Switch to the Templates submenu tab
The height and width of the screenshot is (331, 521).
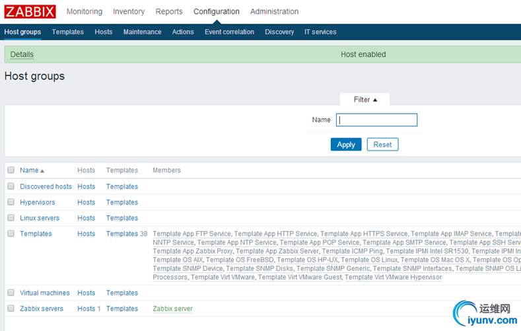[68, 32]
